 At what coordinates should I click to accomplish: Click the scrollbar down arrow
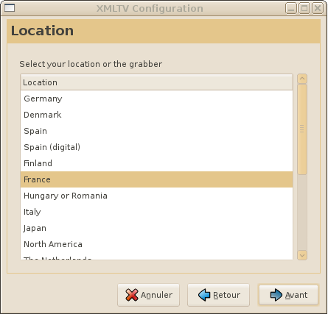pyautogui.click(x=302, y=255)
